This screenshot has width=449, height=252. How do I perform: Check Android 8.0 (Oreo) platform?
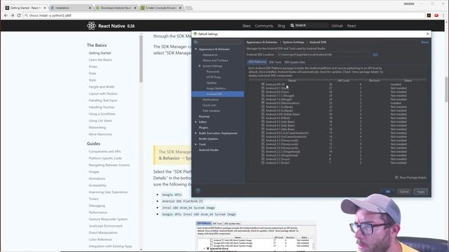point(263,92)
